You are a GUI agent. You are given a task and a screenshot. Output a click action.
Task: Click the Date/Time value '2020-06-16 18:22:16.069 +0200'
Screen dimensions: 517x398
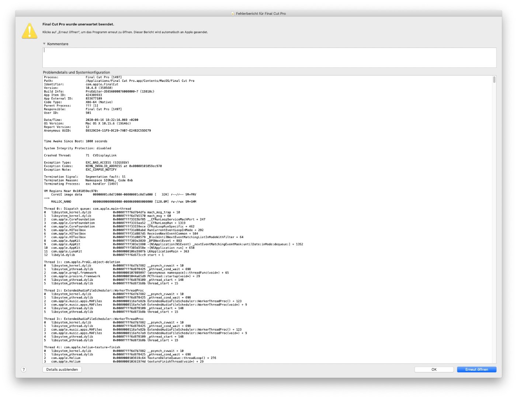112,120
